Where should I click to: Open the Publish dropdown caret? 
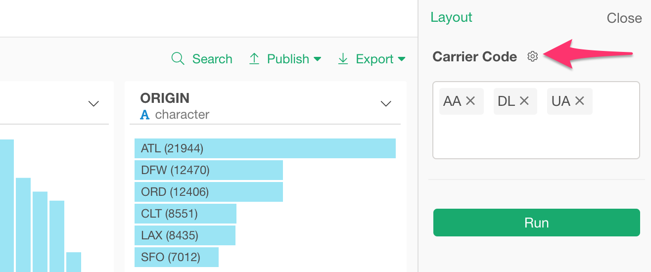tap(318, 59)
